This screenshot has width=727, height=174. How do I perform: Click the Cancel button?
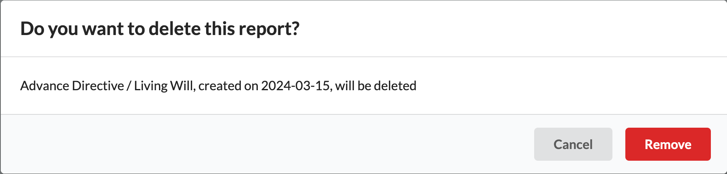[x=573, y=144]
